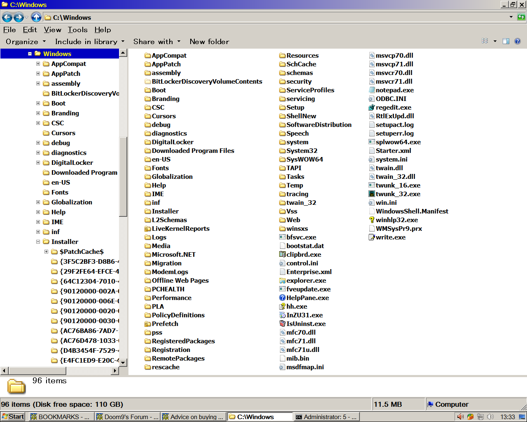The height and width of the screenshot is (422, 527).
Task: Click the green refresh icon in address bar
Action: pyautogui.click(x=521, y=17)
